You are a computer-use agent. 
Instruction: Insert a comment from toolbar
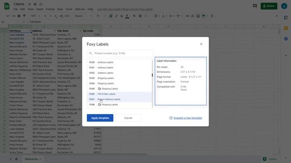coord(193,16)
